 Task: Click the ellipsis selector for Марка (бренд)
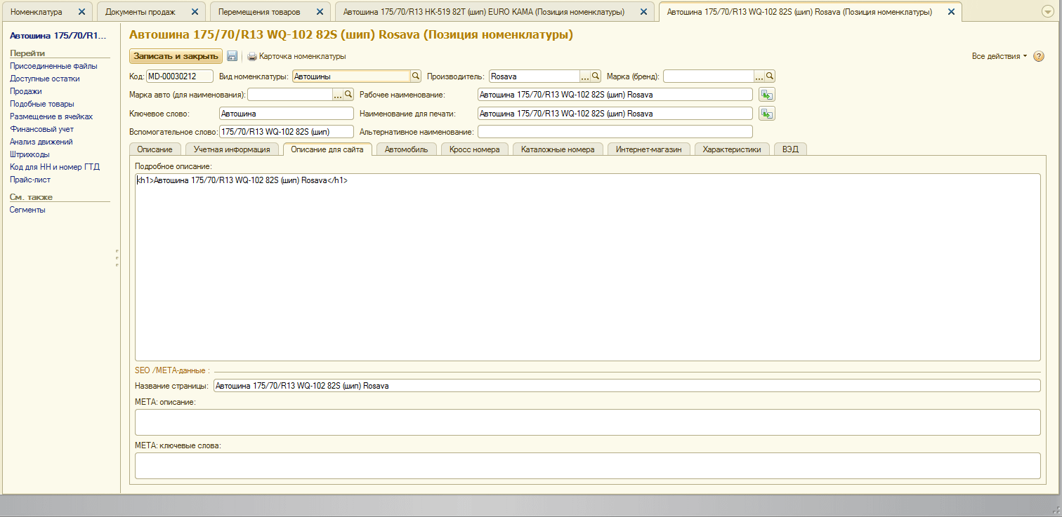coord(759,76)
